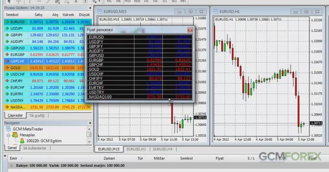Click the USDTRY symbol arrow icon in Piyasa Gözlemi
Image resolution: width=329 pixels, height=172 pixels.
tap(7, 100)
